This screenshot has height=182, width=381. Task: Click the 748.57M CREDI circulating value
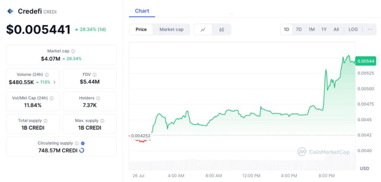click(58, 150)
